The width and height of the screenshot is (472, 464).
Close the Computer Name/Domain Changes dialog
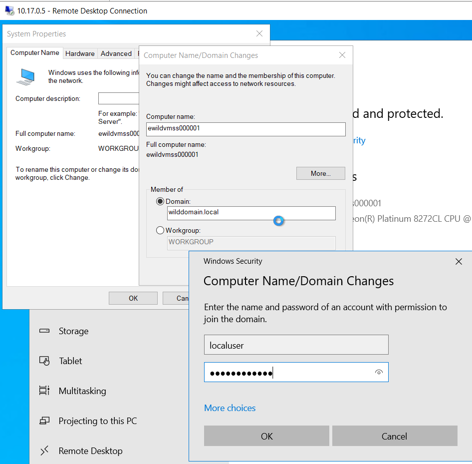[x=342, y=55]
